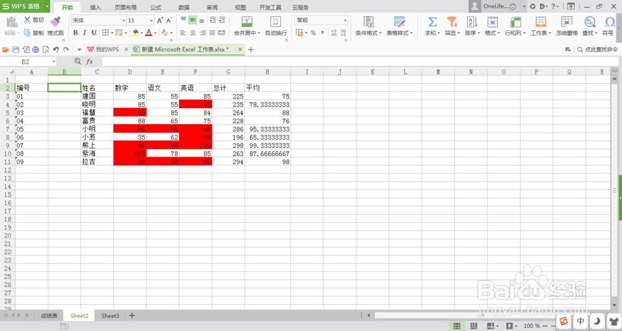Toggle bottom vertical alignment
The height and width of the screenshot is (331, 622).
coord(202,20)
